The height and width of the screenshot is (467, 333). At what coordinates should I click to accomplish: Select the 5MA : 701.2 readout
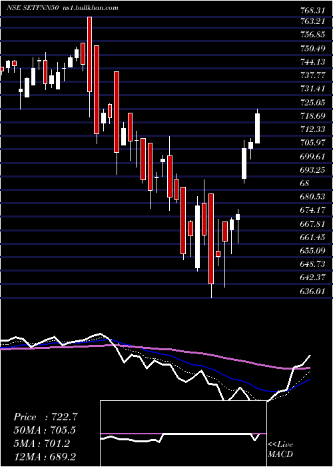tap(41, 444)
